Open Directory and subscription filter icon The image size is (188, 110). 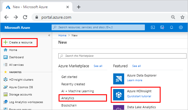[162, 27]
